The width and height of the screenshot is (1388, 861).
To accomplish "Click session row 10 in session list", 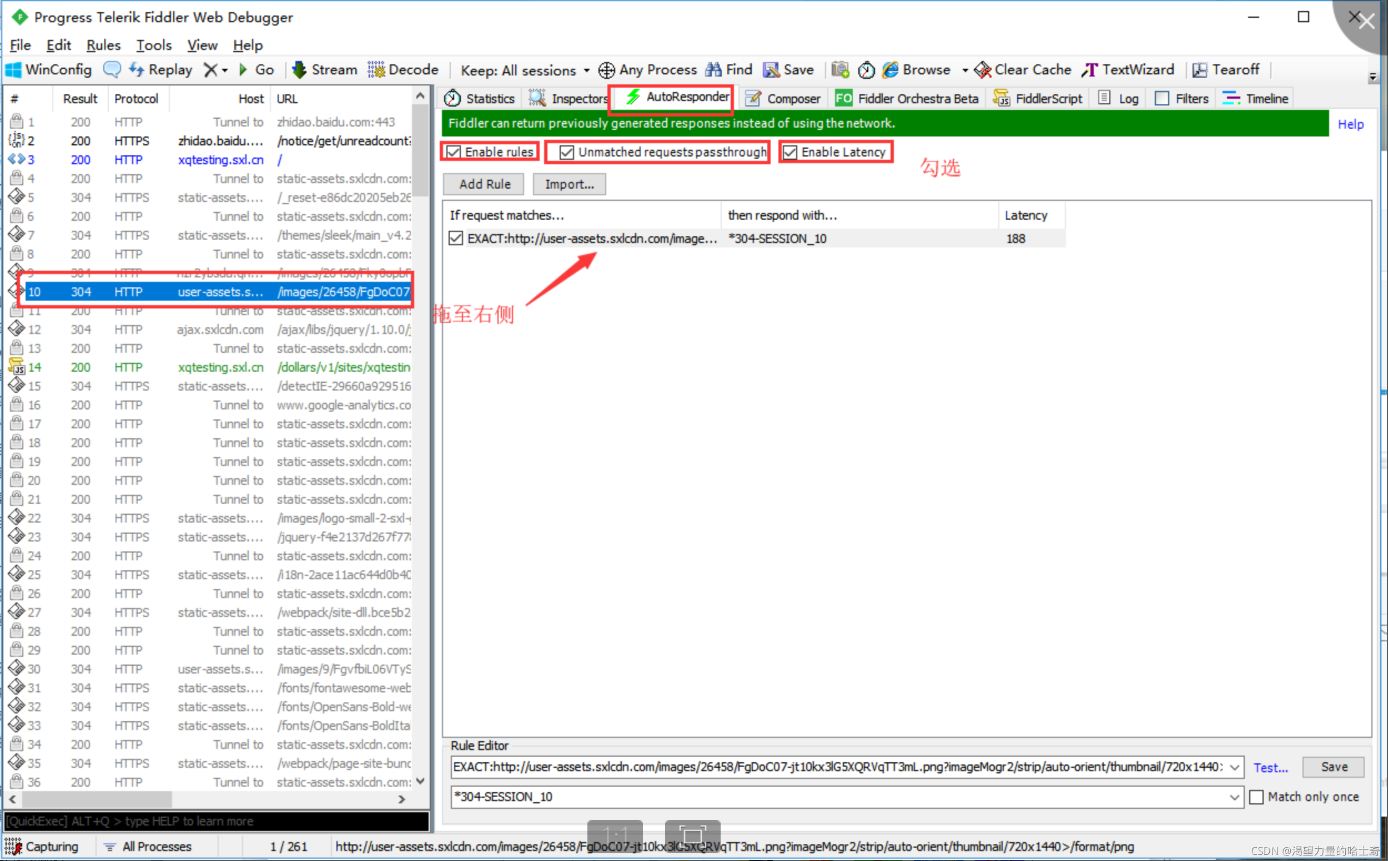I will [213, 292].
